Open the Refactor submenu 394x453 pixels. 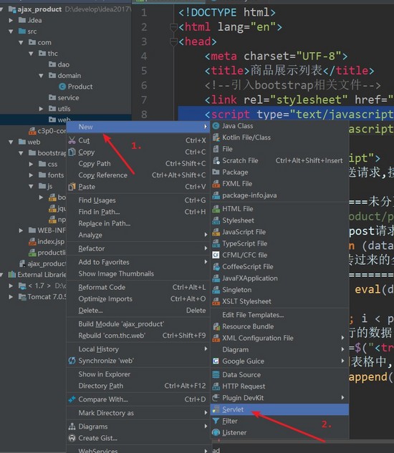pyautogui.click(x=138, y=248)
